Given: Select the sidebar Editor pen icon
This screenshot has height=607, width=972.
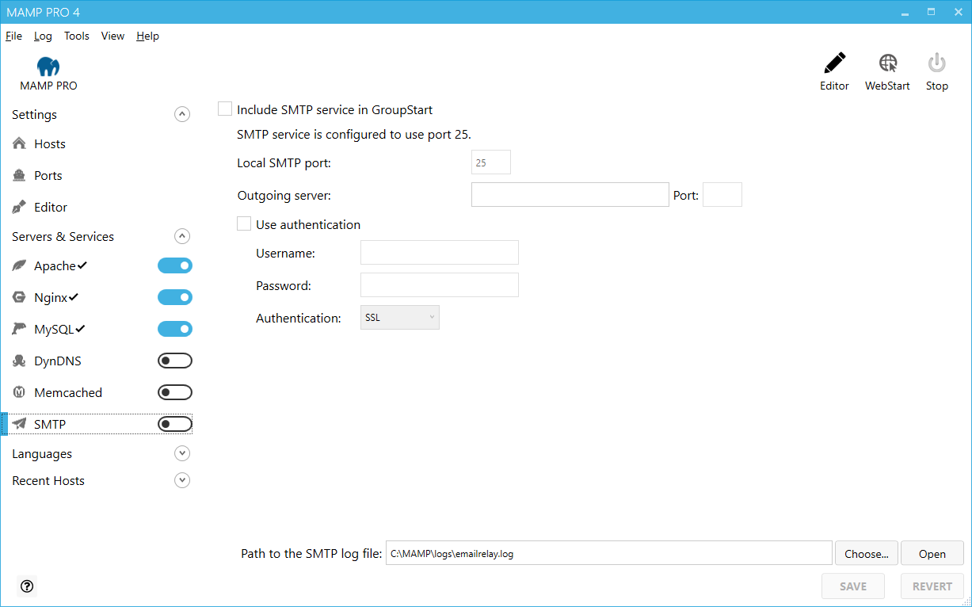Looking at the screenshot, I should [20, 207].
